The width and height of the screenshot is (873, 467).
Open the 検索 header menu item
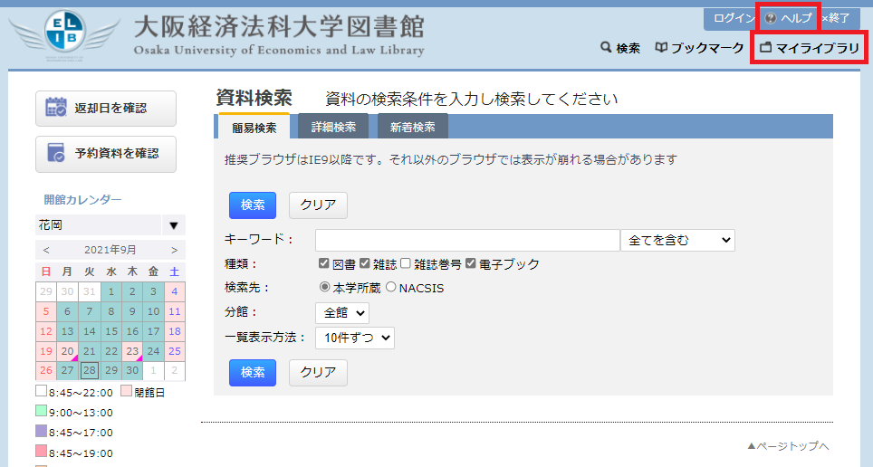620,48
